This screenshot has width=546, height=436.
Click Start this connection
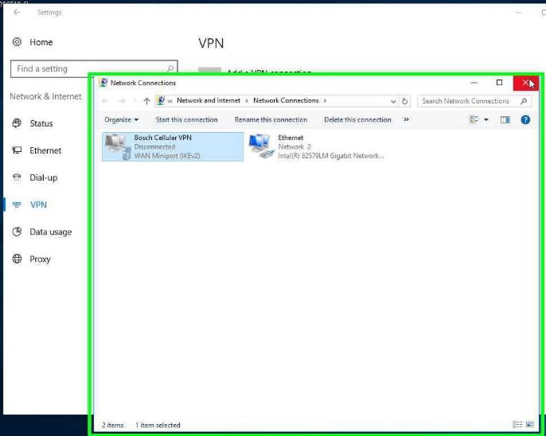point(186,119)
